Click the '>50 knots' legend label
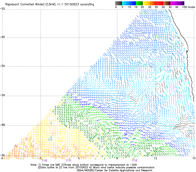This screenshot has width=196, height=172. pos(188,7)
